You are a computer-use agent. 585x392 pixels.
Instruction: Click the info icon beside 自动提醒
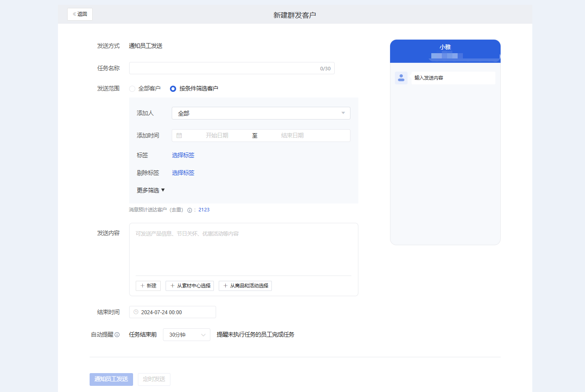coord(117,335)
